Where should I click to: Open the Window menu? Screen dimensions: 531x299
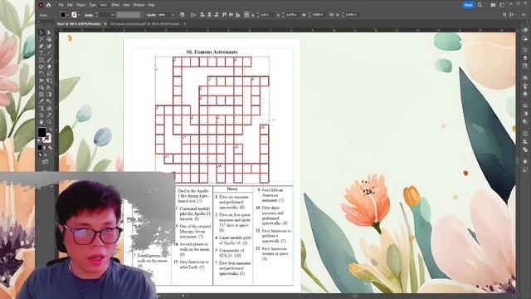pyautogui.click(x=139, y=5)
